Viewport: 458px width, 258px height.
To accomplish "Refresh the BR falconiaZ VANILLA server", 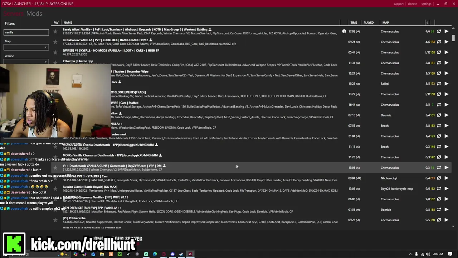I will tap(439, 42).
